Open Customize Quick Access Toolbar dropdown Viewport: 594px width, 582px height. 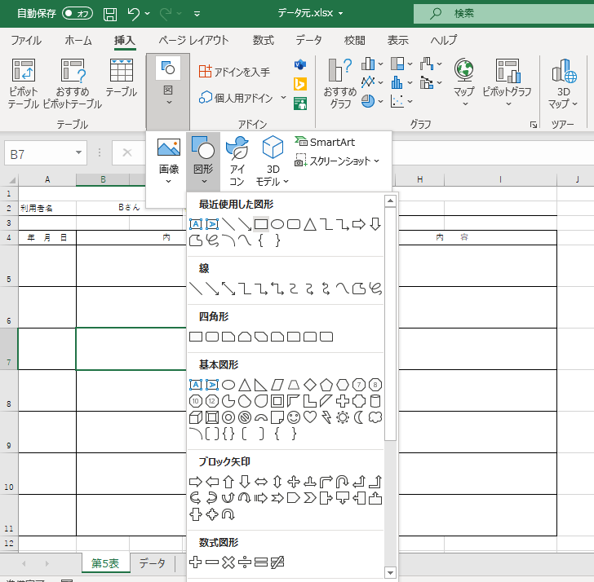point(197,14)
